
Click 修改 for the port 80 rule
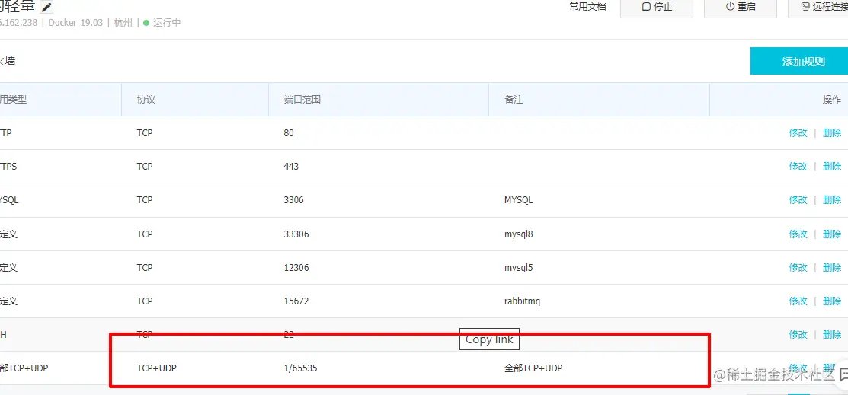798,133
